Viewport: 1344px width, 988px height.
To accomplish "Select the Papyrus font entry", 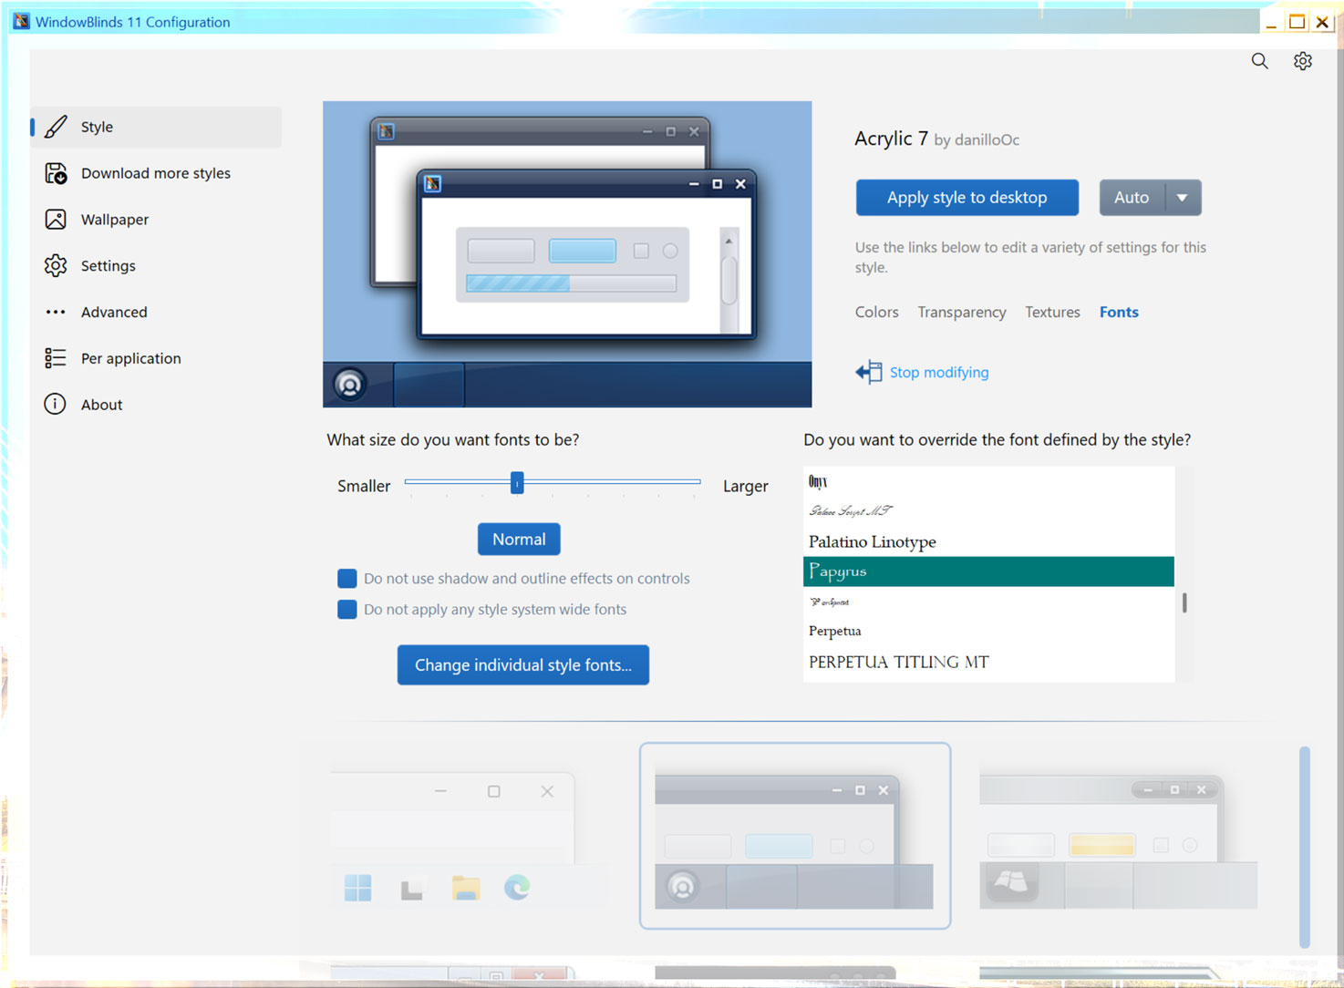I will 988,571.
